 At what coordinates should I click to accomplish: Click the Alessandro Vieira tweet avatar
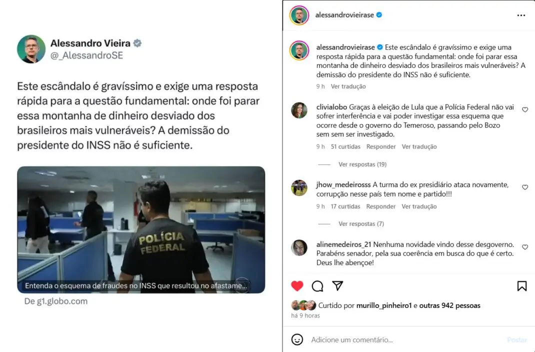click(x=31, y=49)
